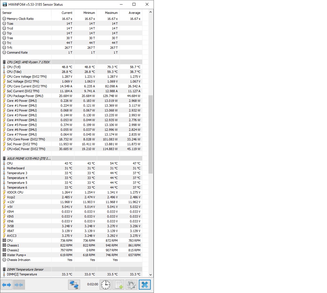Click the Sensor column header
The image size is (327, 293).
(26, 13)
